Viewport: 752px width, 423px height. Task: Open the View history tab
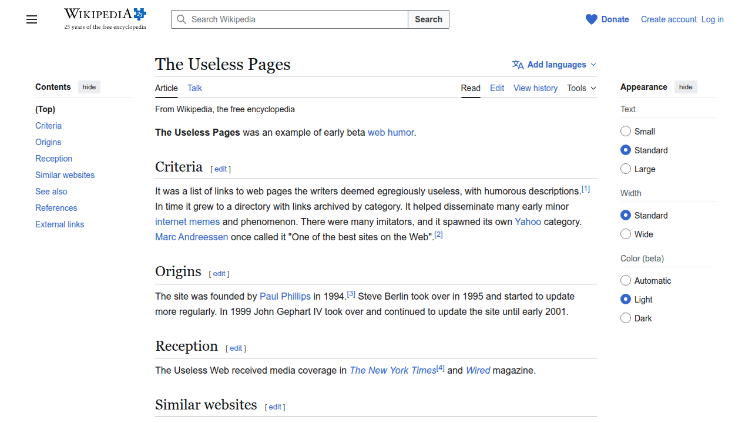coord(535,88)
